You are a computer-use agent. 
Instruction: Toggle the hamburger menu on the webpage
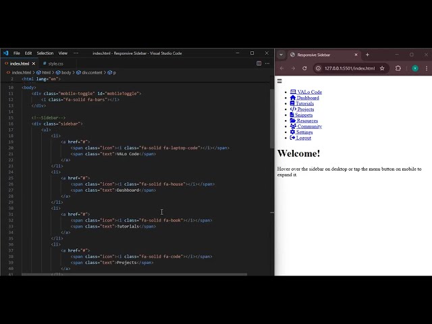point(279,81)
